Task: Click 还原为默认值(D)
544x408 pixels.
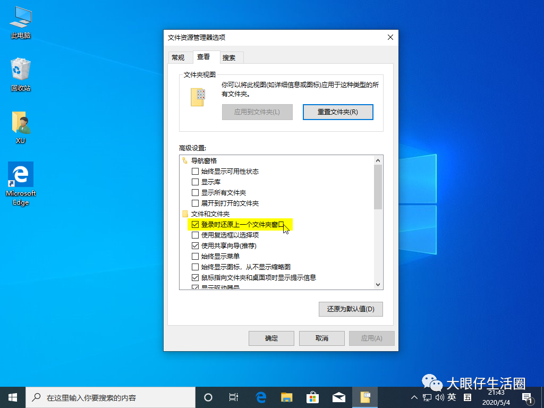Action: (x=350, y=309)
